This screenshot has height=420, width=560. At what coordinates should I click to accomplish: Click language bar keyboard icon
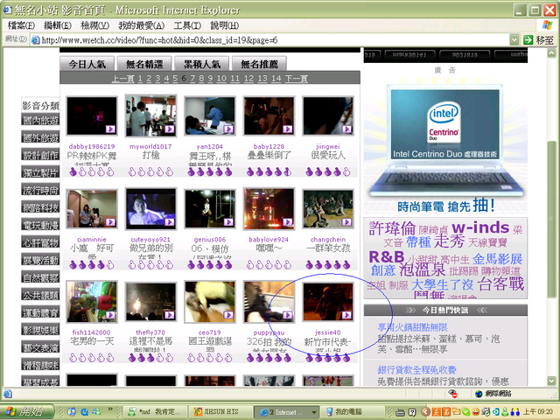click(x=401, y=412)
